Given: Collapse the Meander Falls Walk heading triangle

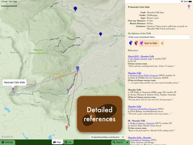Looking at the screenshot, I should 129,7.
